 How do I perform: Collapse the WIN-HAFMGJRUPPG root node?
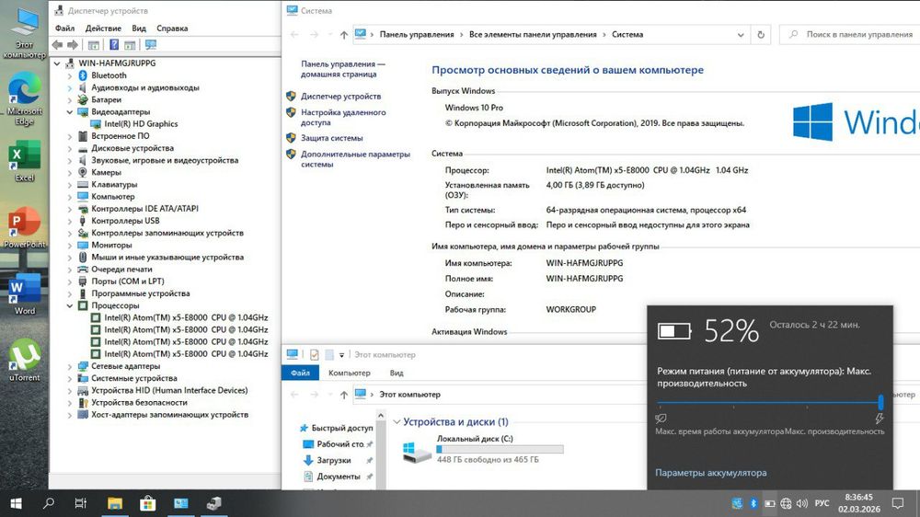(x=57, y=63)
